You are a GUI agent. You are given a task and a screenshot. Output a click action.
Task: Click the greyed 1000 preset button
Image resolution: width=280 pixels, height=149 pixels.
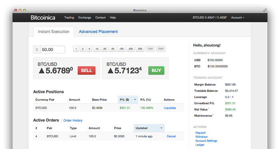(x=150, y=49)
